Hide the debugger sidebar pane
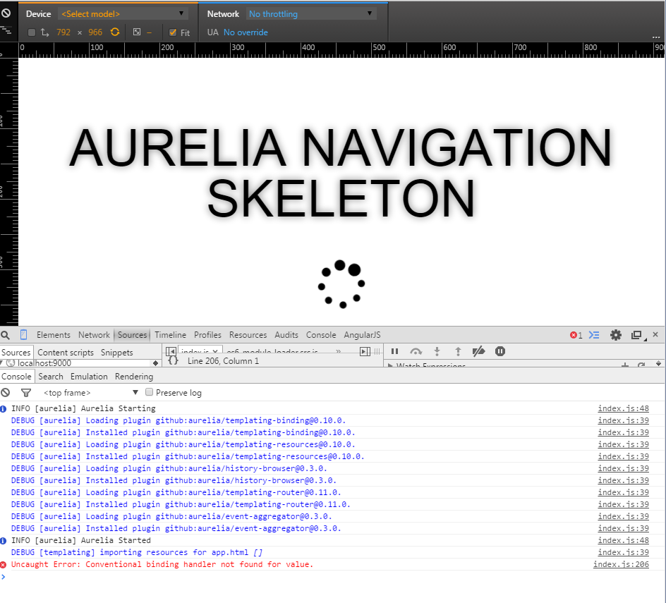 (365, 352)
